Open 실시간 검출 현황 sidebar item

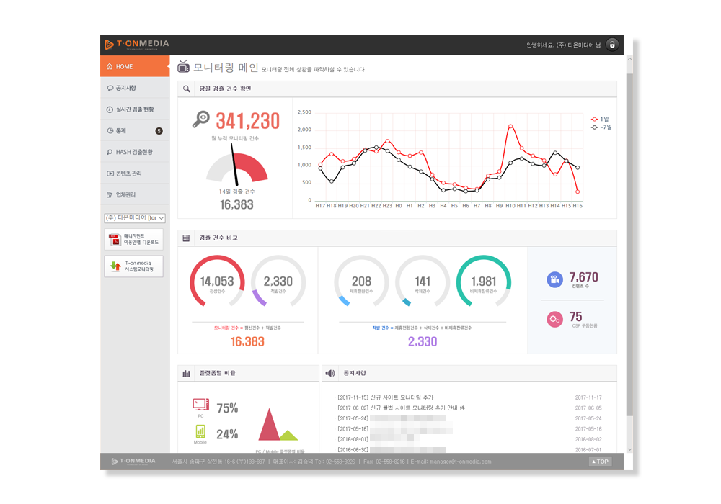[x=135, y=109]
